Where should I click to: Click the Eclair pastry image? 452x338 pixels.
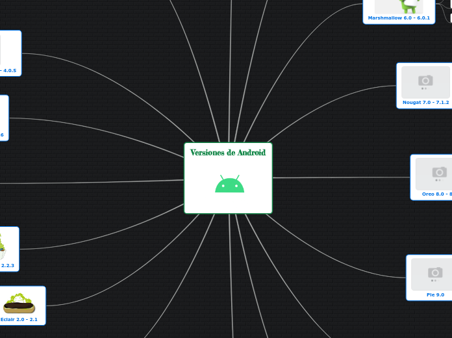click(x=19, y=303)
